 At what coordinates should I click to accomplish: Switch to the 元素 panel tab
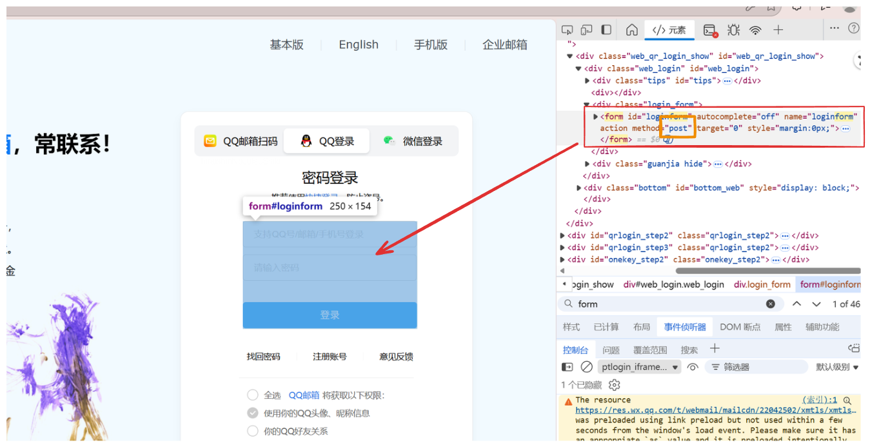click(x=669, y=30)
